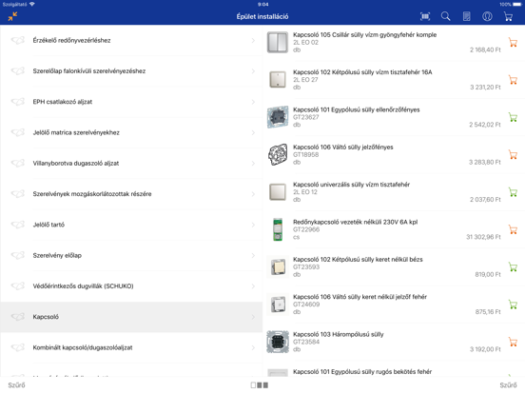Select Szerelvény előlap category

131,255
